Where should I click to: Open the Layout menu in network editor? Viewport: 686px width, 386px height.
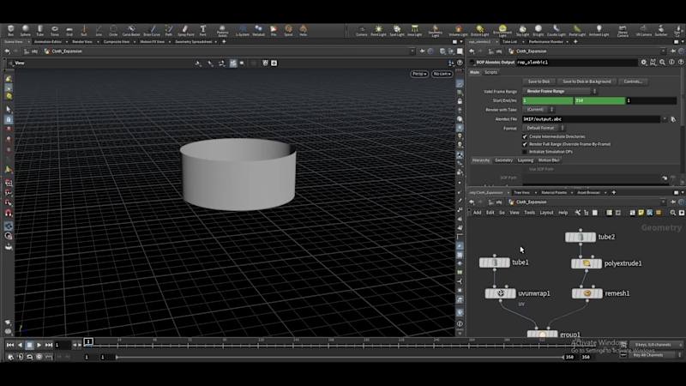click(x=546, y=212)
